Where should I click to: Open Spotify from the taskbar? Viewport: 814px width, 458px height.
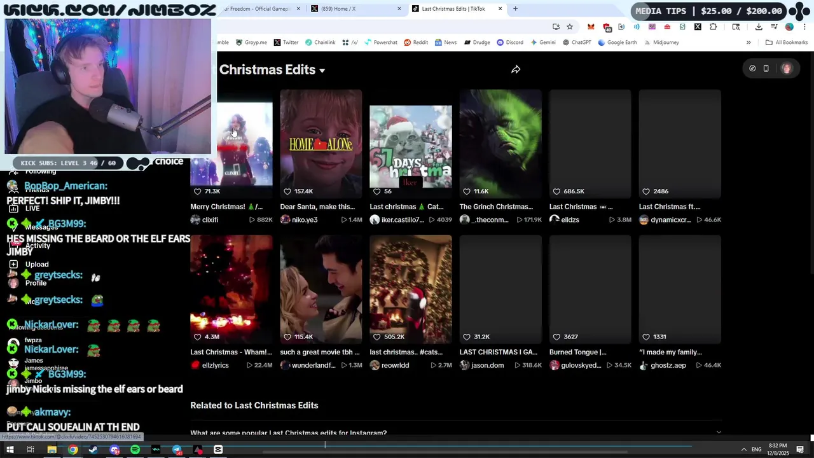[135, 450]
